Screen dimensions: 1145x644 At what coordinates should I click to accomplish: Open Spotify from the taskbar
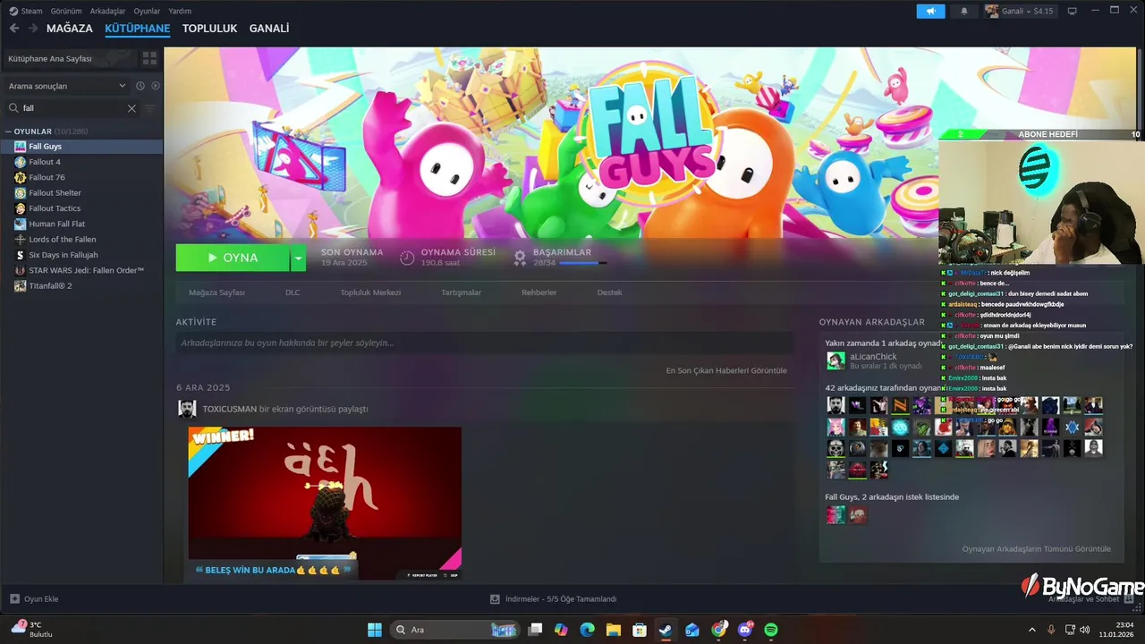(x=771, y=630)
